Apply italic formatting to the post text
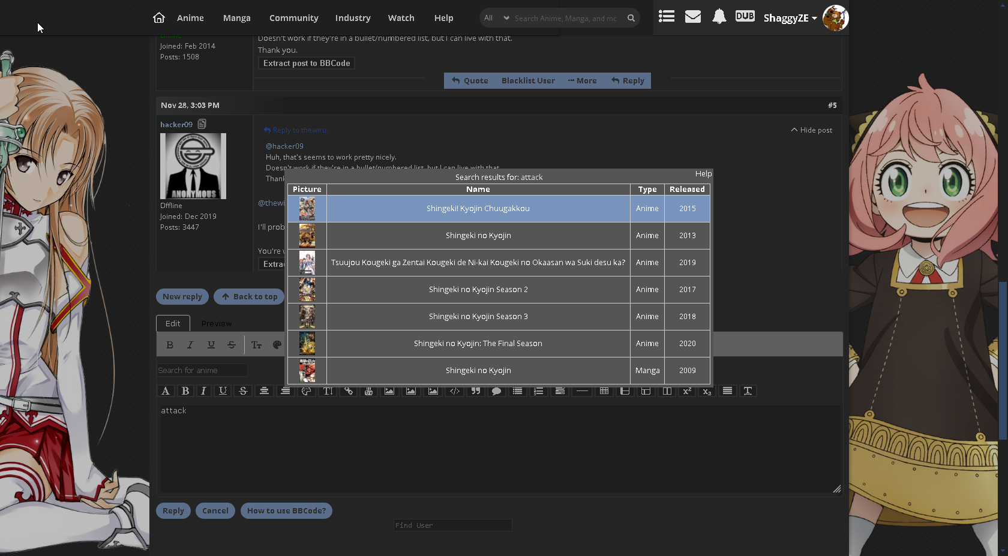Viewport: 1008px width, 556px height. 203,390
